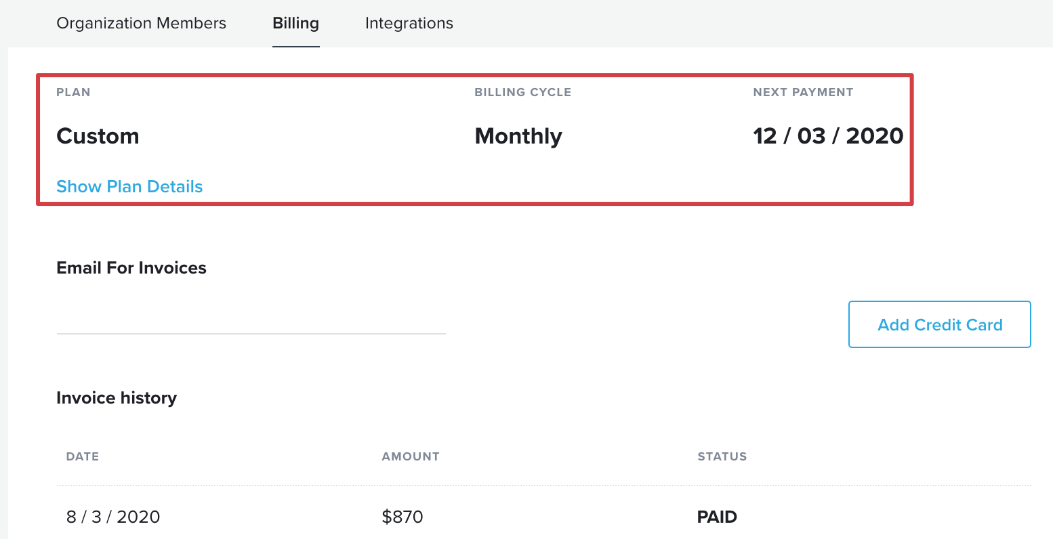Open the Organization Members tab
The image size is (1053, 539).
(x=141, y=23)
